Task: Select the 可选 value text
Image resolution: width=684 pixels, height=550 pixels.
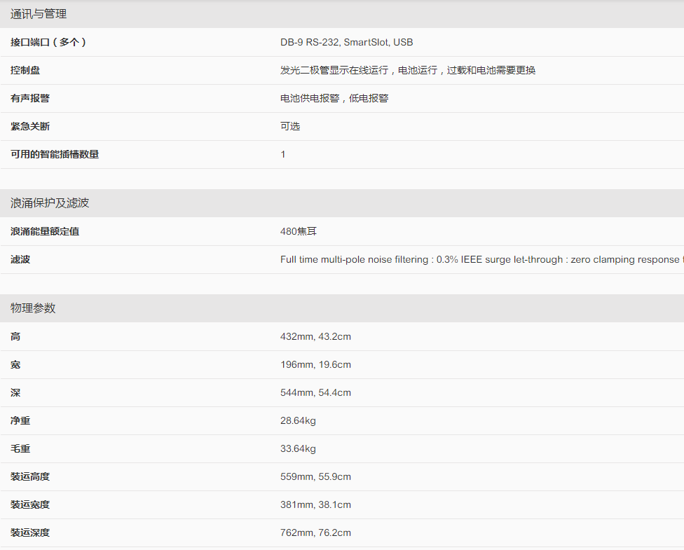Action: click(290, 126)
